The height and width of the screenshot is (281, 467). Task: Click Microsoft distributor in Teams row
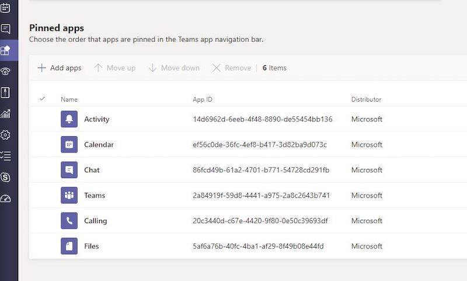pyautogui.click(x=367, y=195)
